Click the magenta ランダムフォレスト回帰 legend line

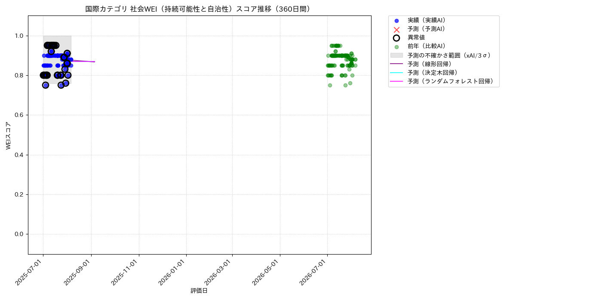tap(396, 81)
